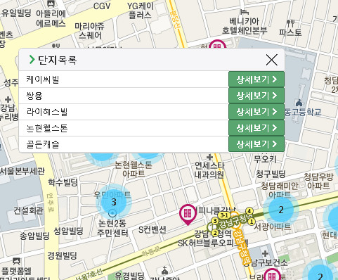Screen dimensions: 338x280
Task: Click the 논현웰스톤 아파트 map label
Action: click(134, 170)
